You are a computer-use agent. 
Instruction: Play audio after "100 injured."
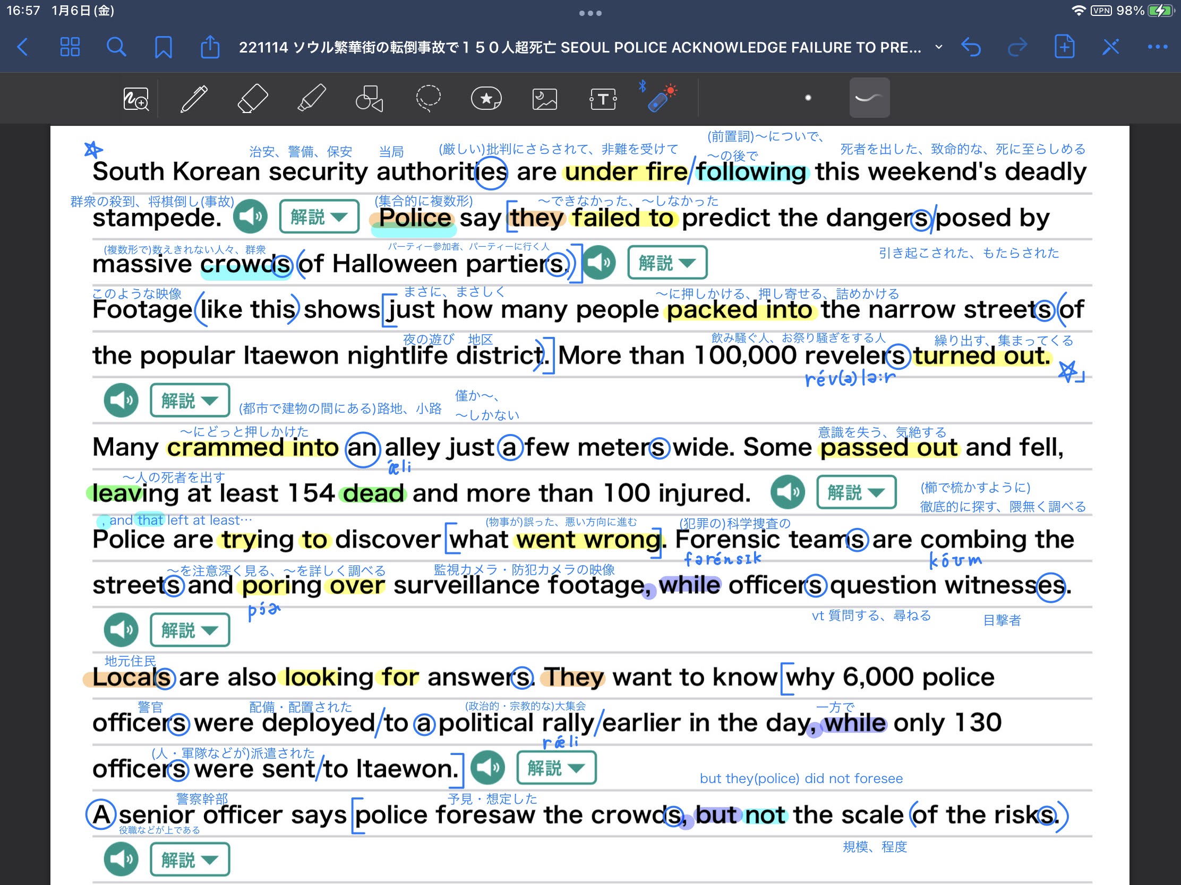788,492
